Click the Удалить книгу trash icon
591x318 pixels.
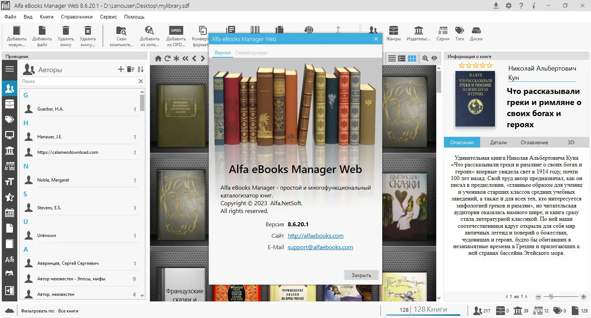click(66, 36)
